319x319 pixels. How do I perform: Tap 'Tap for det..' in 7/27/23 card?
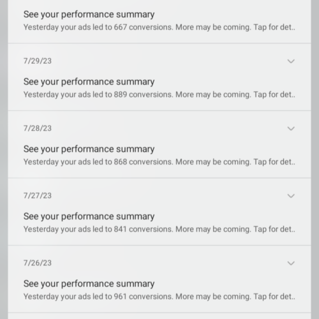[274, 229]
